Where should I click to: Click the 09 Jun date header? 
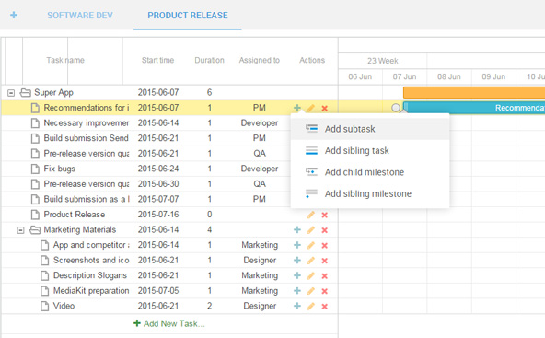pyautogui.click(x=493, y=76)
